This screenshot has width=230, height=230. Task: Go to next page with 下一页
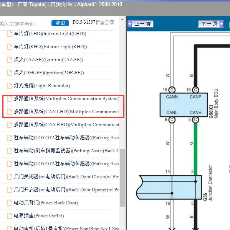click(x=211, y=24)
